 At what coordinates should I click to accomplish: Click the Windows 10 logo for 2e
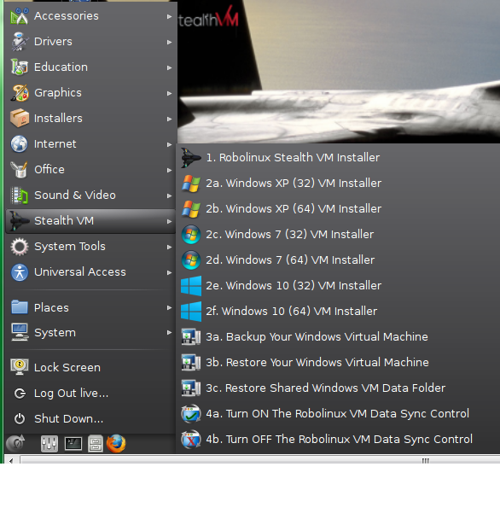[x=191, y=286]
